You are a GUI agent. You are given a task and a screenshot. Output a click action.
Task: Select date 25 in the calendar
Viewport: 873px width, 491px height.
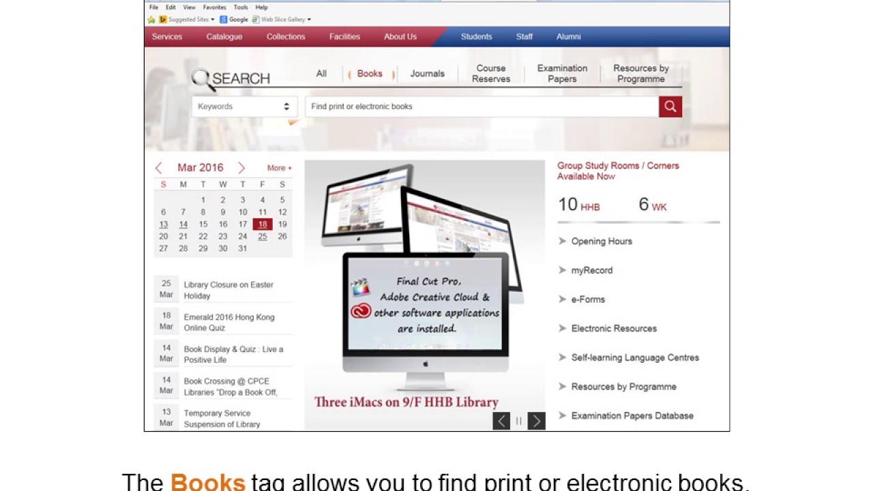[263, 236]
